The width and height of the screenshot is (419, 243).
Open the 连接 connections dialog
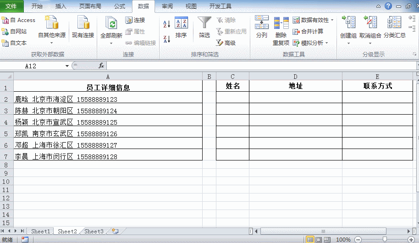[x=135, y=20]
